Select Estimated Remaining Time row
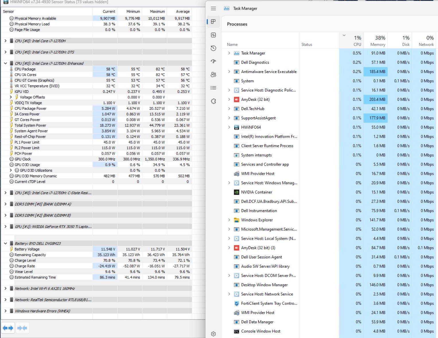 (x=96, y=277)
